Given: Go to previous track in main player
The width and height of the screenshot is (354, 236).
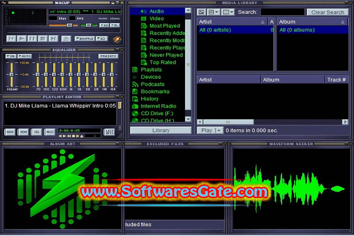Looking at the screenshot, I should tap(11, 39).
